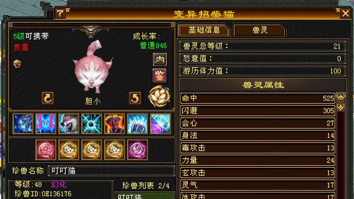This screenshot has height=199, width=354.
Task: Switch to the 兽灵 tab
Action: 260,30
